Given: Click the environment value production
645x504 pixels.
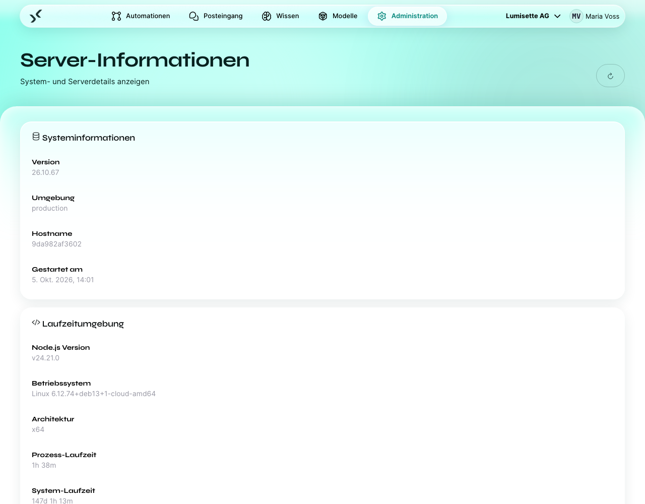Looking at the screenshot, I should point(49,208).
